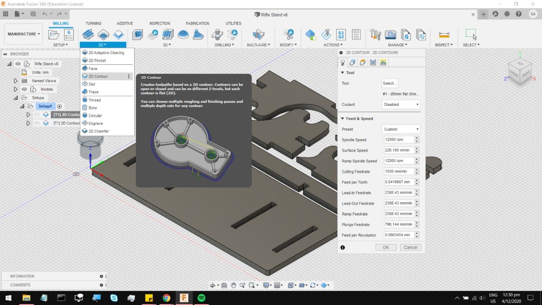Image resolution: width=542 pixels, height=305 pixels.
Task: Click the Select dashed-box icon
Action: (470, 34)
